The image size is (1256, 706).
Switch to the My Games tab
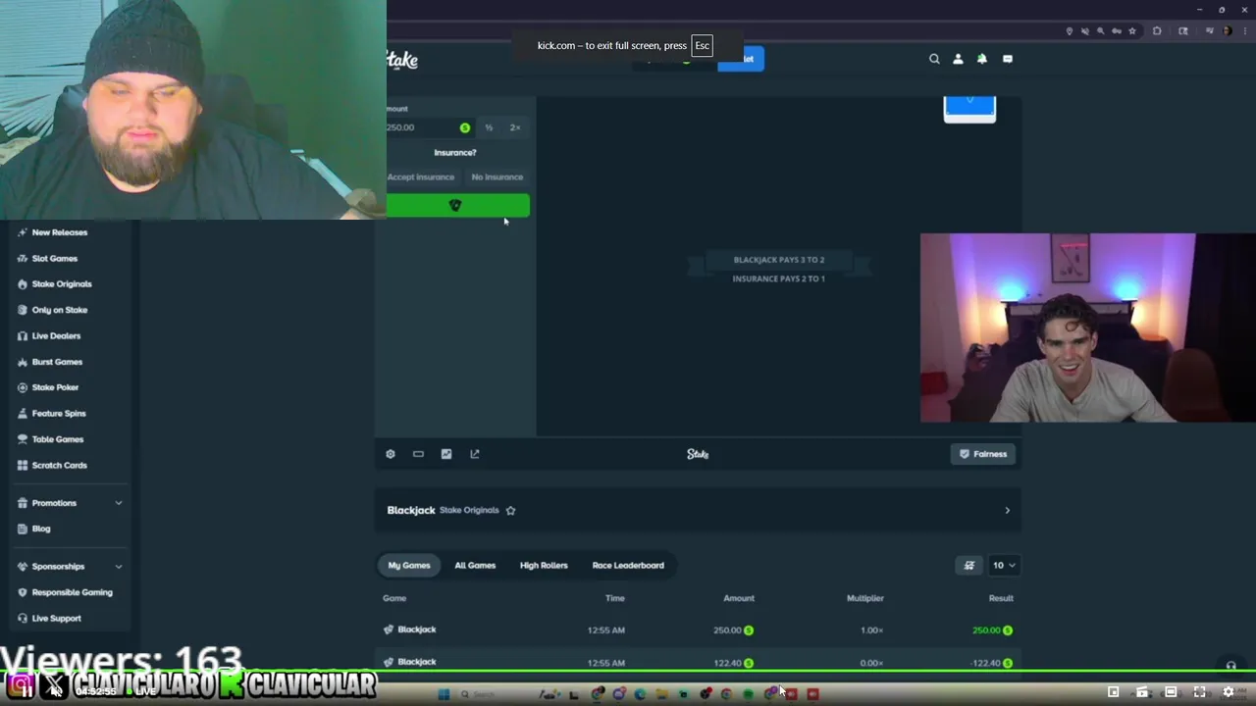click(409, 565)
